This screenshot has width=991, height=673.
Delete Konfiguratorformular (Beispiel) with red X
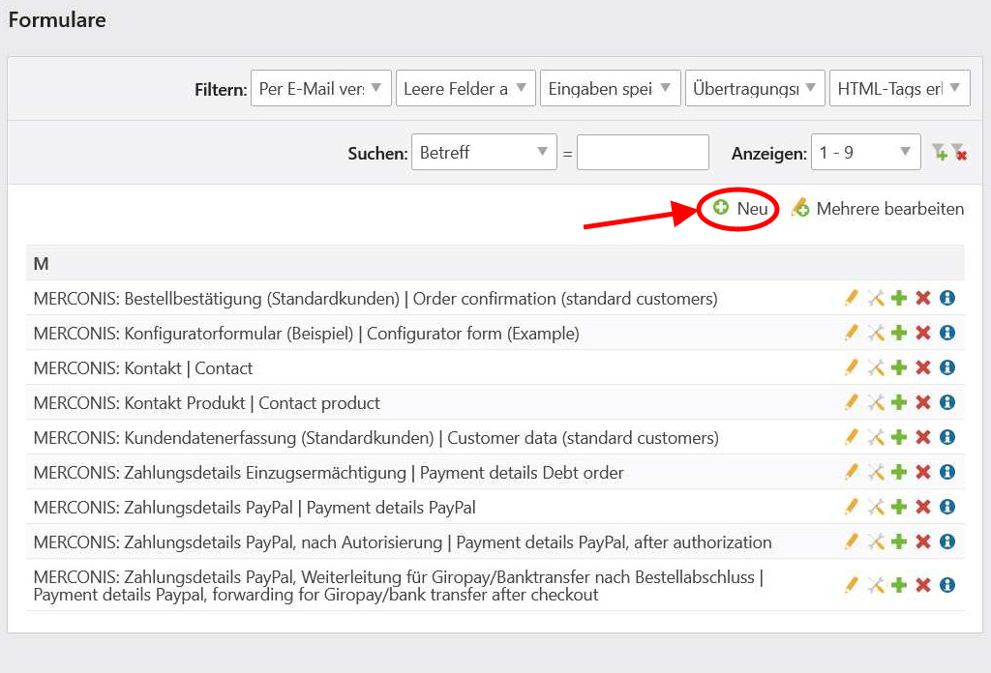[x=922, y=333]
